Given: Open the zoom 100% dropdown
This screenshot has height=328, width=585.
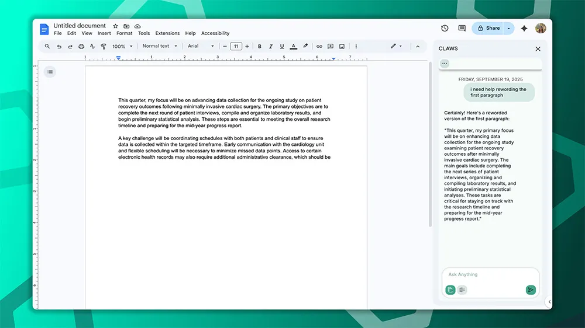Looking at the screenshot, I should pos(122,47).
